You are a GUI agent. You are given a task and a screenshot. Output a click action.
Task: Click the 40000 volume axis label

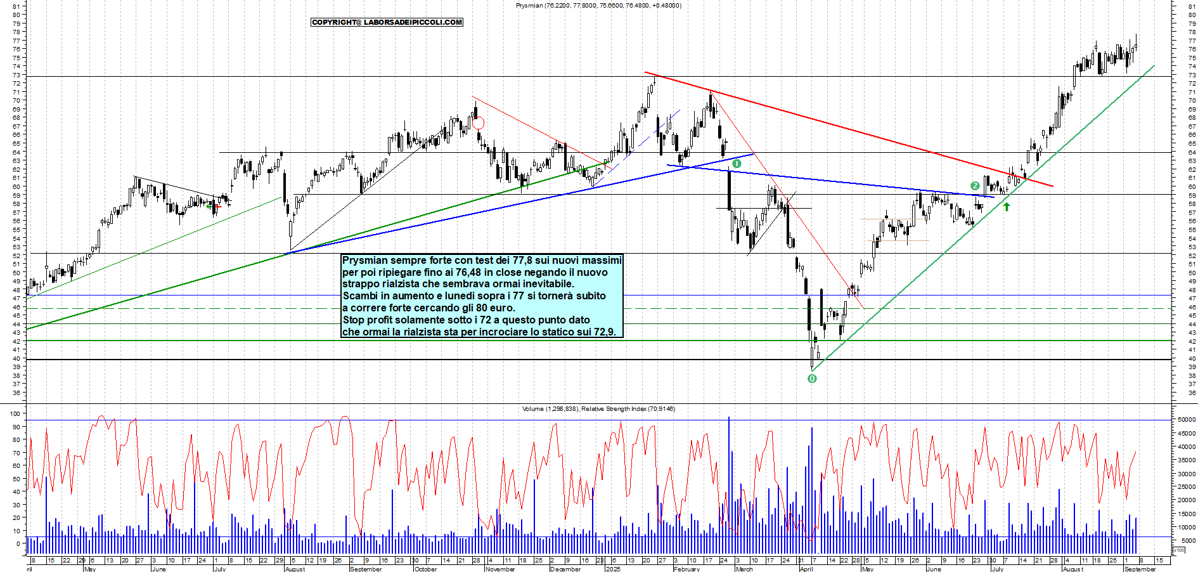tap(1187, 446)
